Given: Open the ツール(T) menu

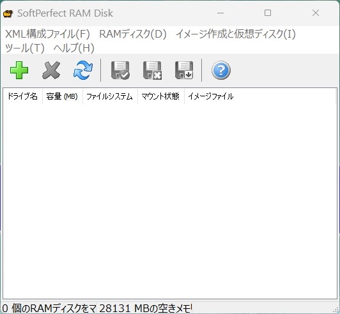Looking at the screenshot, I should pyautogui.click(x=25, y=48).
